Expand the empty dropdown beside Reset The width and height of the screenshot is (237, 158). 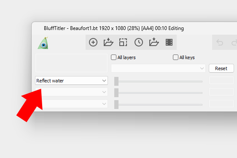coord(158,68)
